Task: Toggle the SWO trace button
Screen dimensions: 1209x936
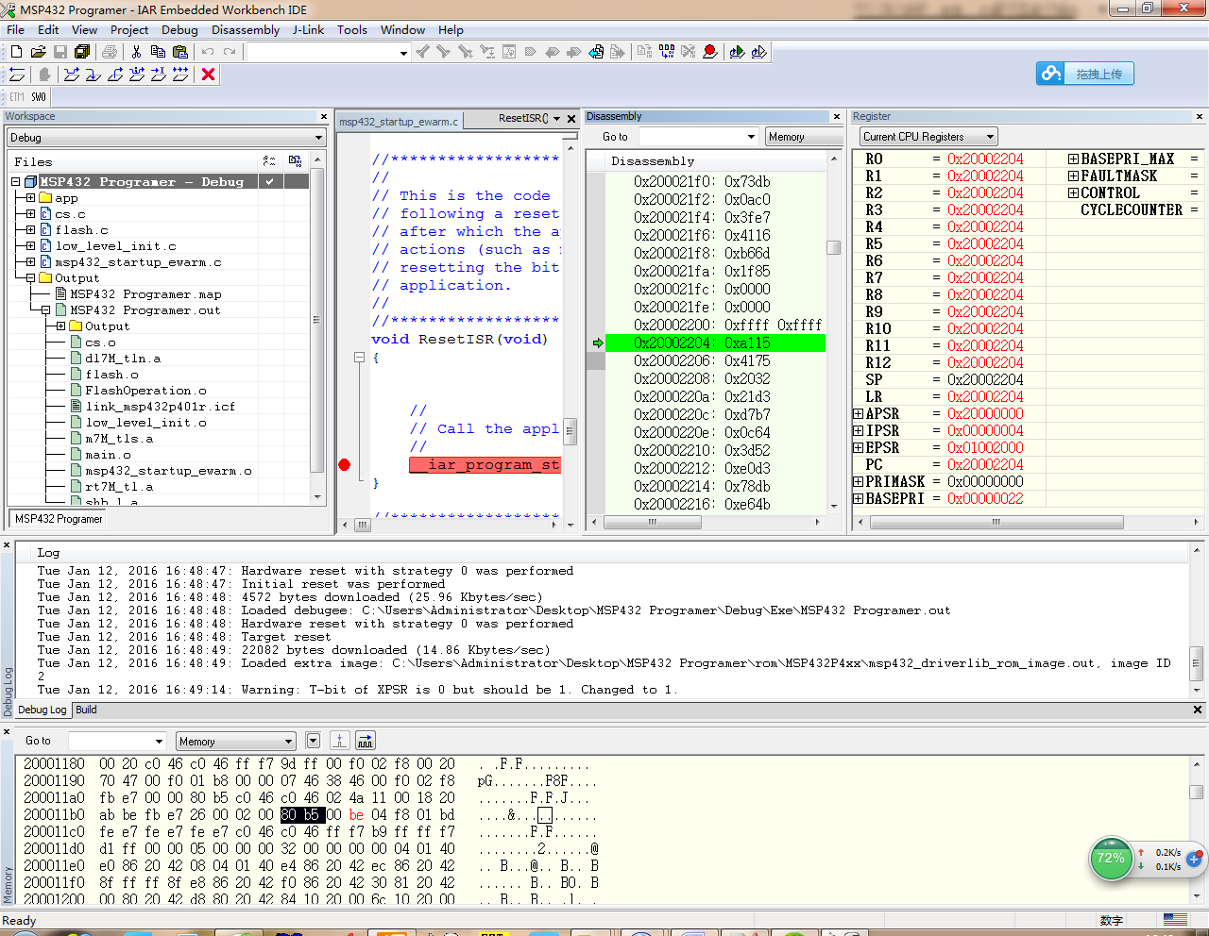Action: [39, 96]
